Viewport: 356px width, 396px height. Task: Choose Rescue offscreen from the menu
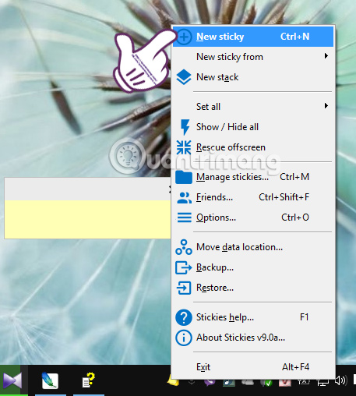pos(252,147)
